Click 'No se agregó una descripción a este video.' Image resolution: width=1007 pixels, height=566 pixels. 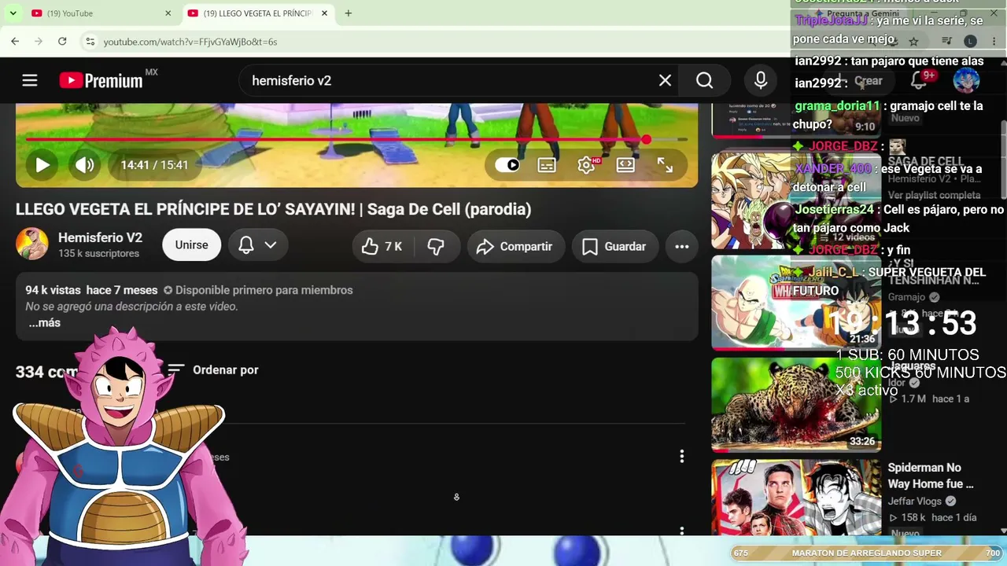(131, 307)
